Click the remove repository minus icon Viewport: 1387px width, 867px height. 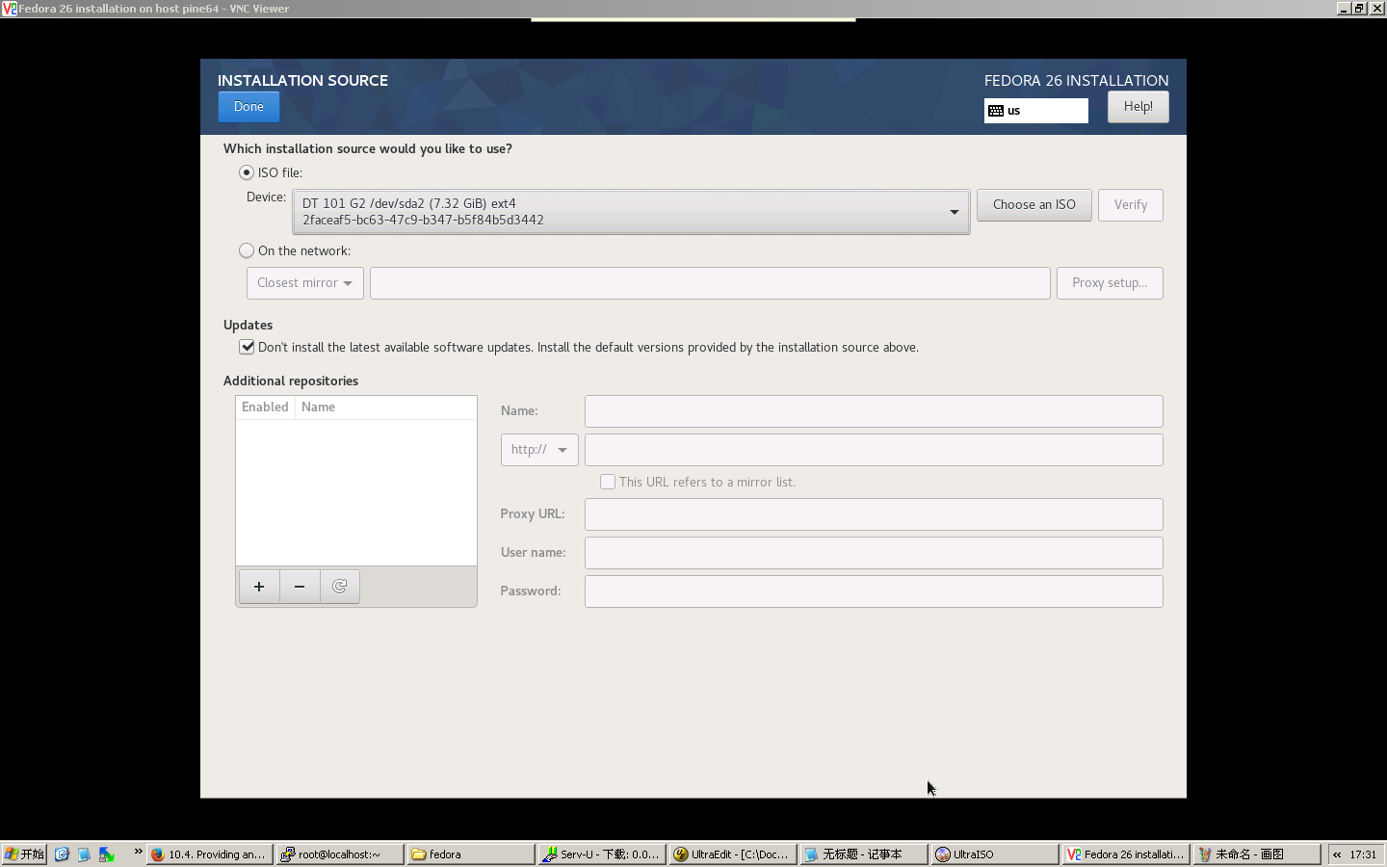[x=300, y=587]
